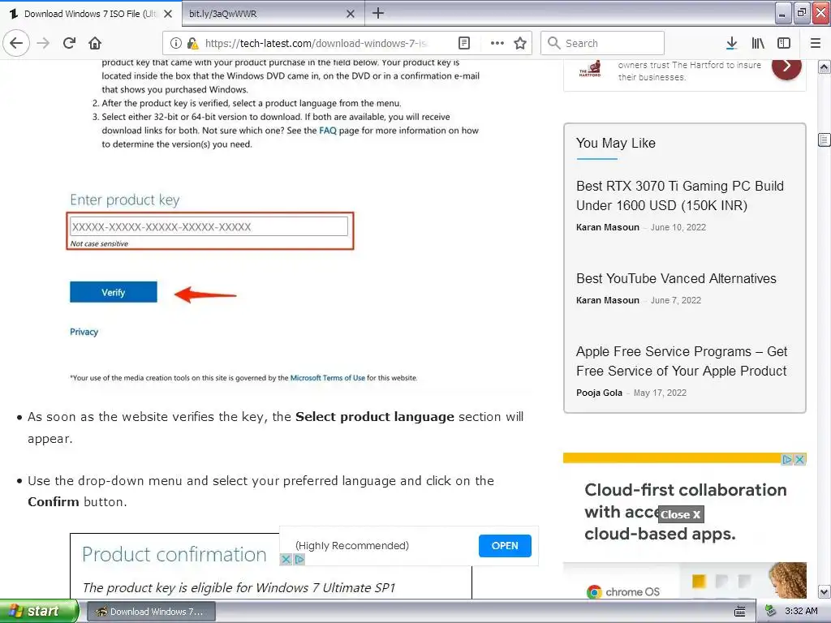
Task: Click the sidebar ad AdChoices icon
Action: (787, 459)
